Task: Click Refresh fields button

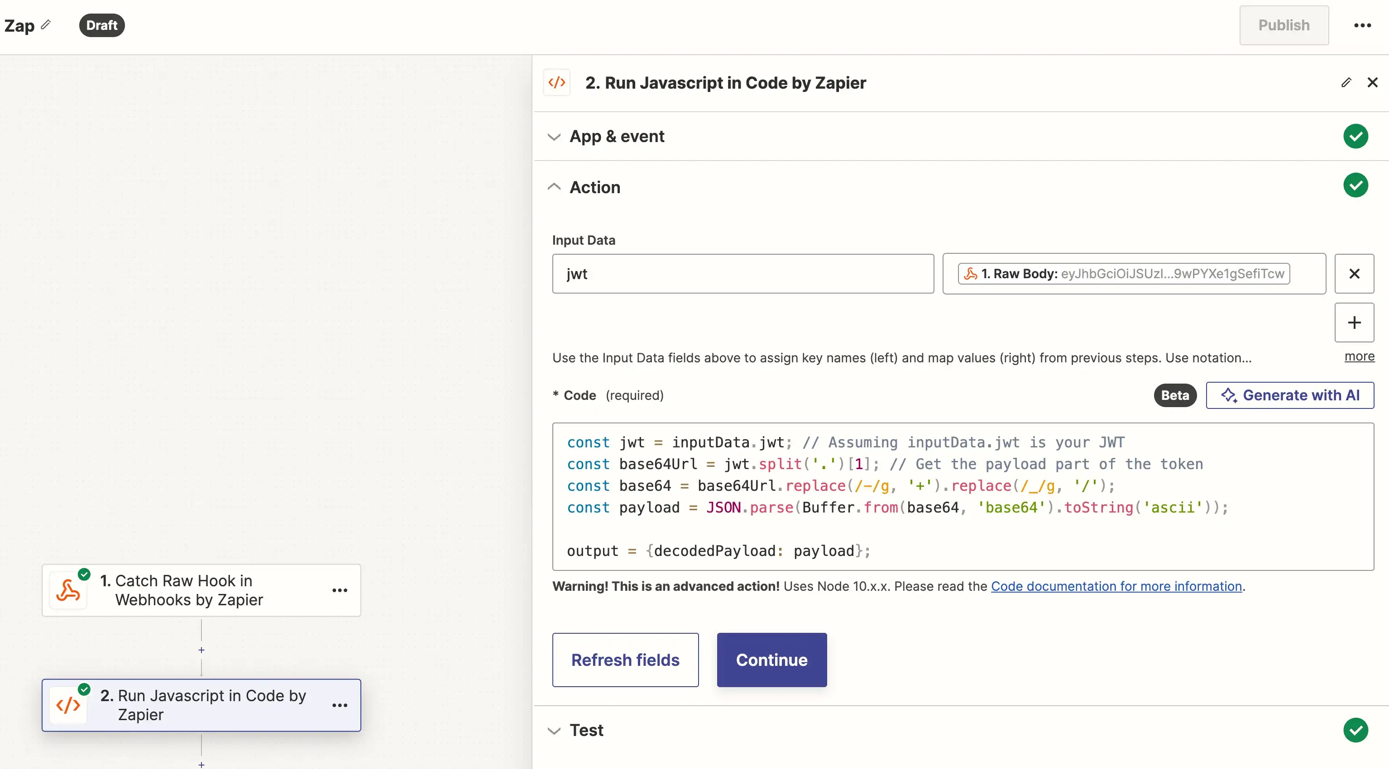Action: [x=625, y=660]
